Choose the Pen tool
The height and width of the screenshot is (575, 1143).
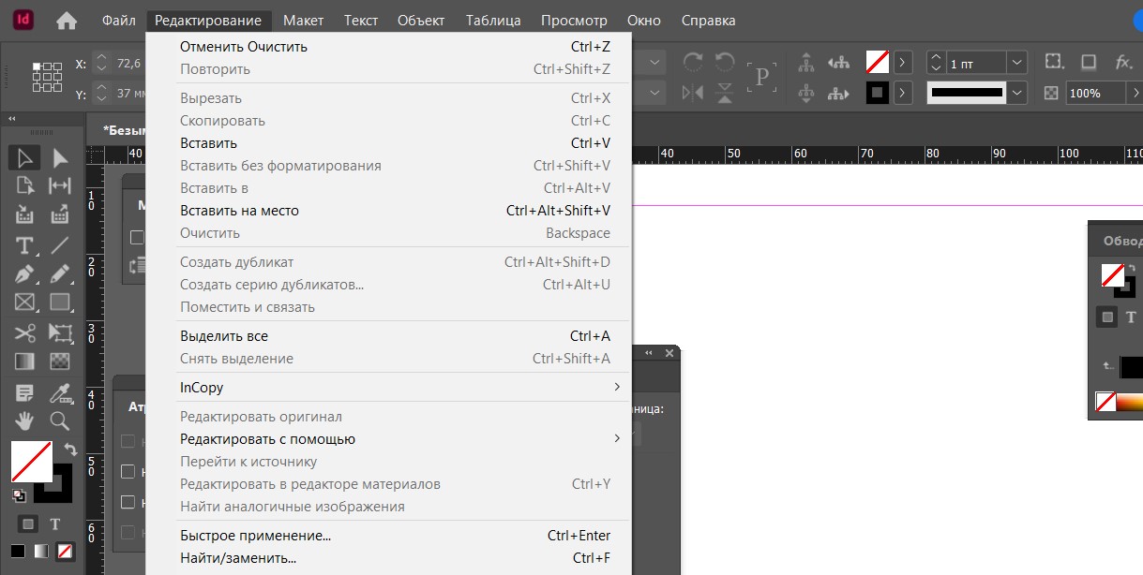click(x=24, y=275)
